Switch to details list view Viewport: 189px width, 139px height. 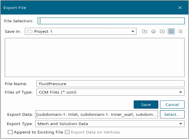[180, 31]
